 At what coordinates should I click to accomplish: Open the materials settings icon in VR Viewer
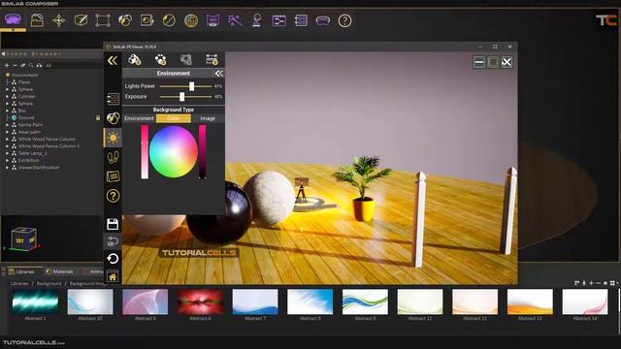coord(135,60)
